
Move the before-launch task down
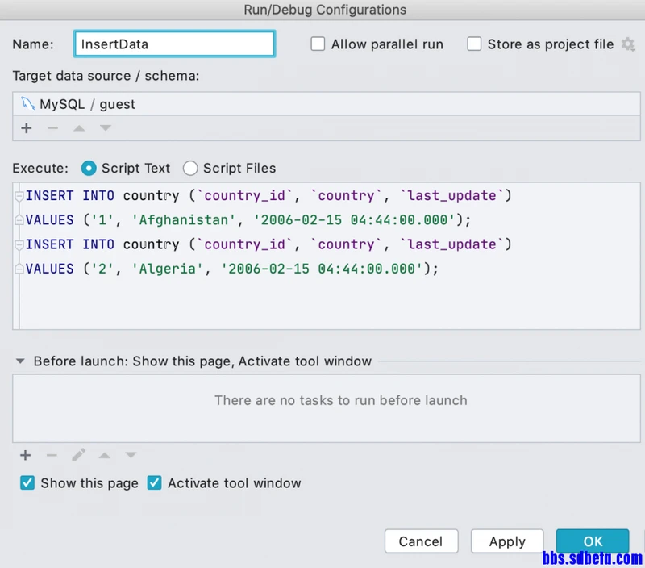[131, 455]
